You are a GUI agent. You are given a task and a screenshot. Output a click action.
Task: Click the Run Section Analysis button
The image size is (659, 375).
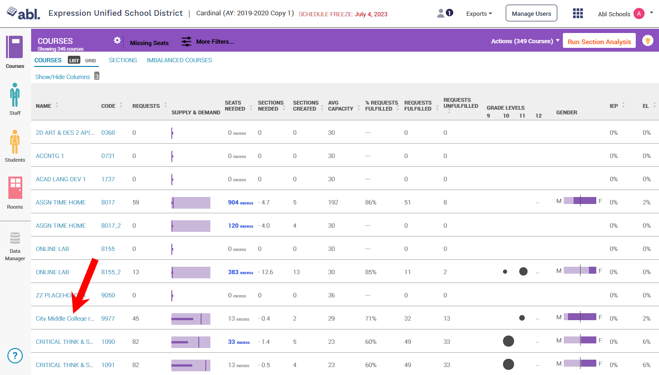click(599, 41)
